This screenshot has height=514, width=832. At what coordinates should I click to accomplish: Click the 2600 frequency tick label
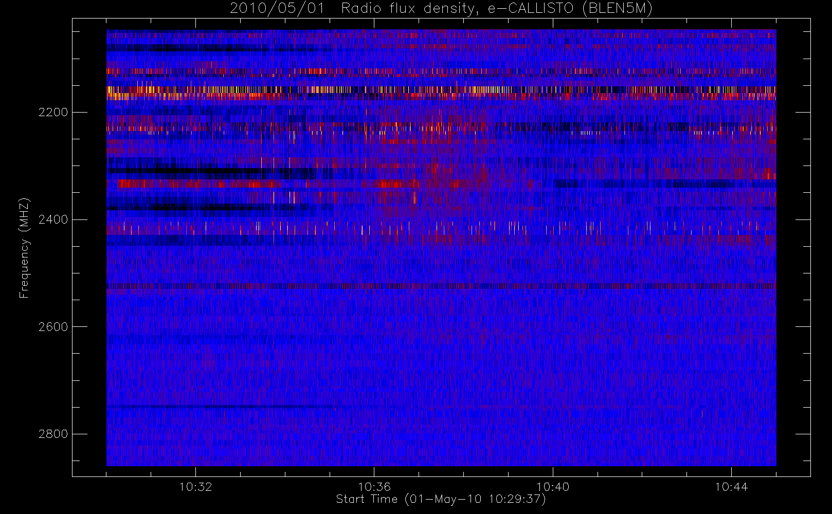pos(53,327)
